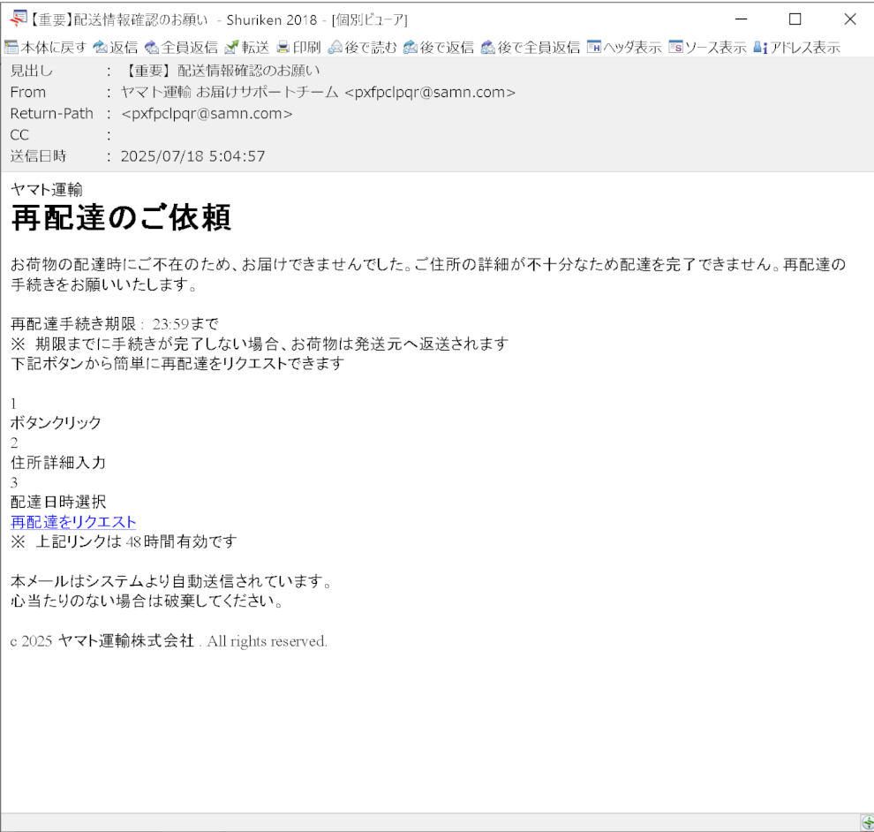Click the From sender name and address
Viewport: 874px width, 832px height.
click(318, 92)
